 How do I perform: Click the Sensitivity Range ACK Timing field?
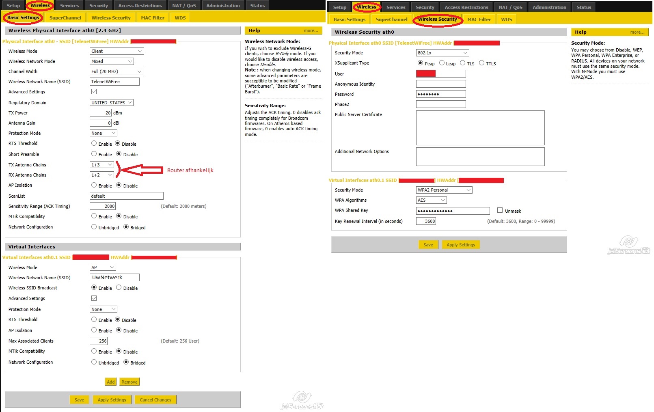coord(103,206)
